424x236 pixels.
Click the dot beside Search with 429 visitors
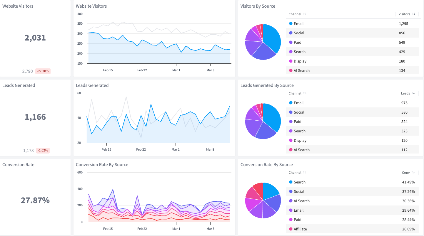point(291,52)
